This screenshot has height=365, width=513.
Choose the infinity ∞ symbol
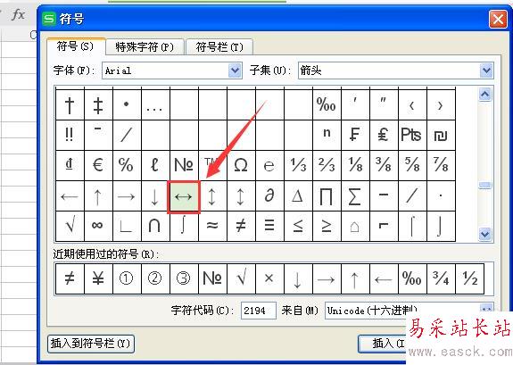98,226
